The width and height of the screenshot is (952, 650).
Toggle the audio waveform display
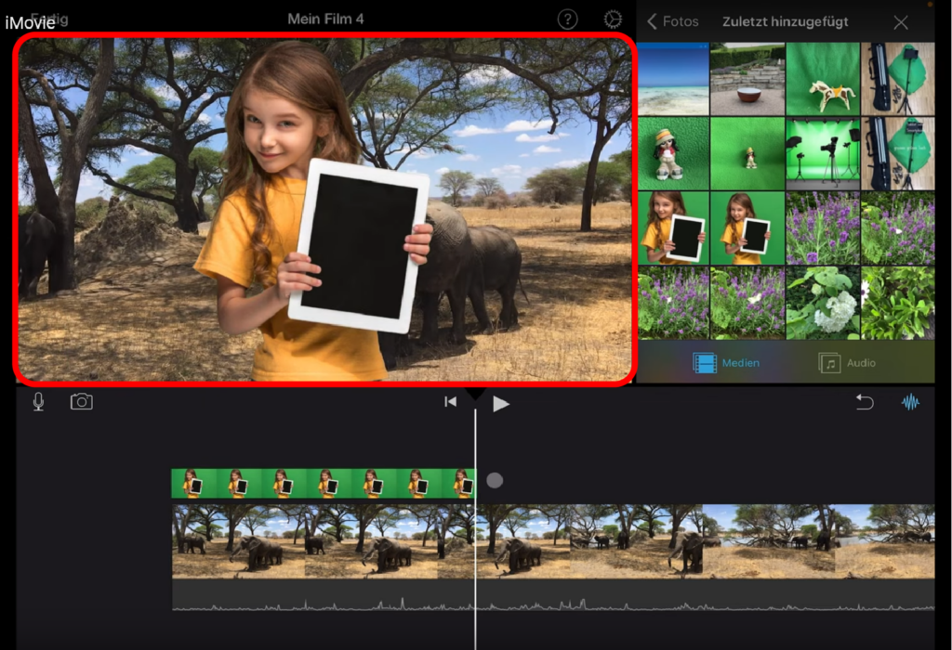click(x=910, y=402)
